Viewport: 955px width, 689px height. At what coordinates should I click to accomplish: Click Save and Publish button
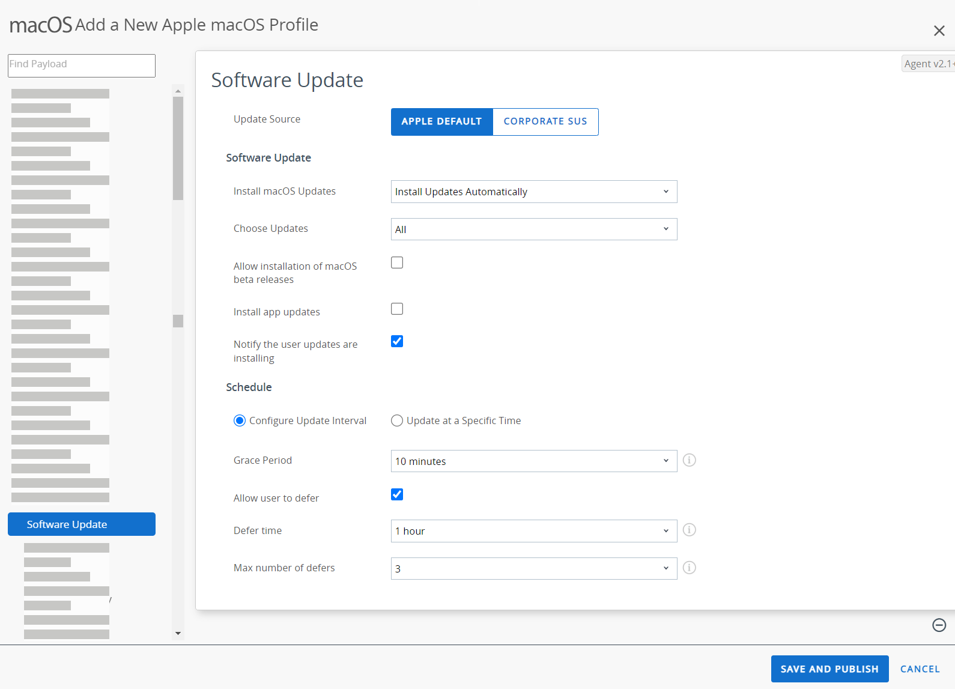[x=829, y=669]
